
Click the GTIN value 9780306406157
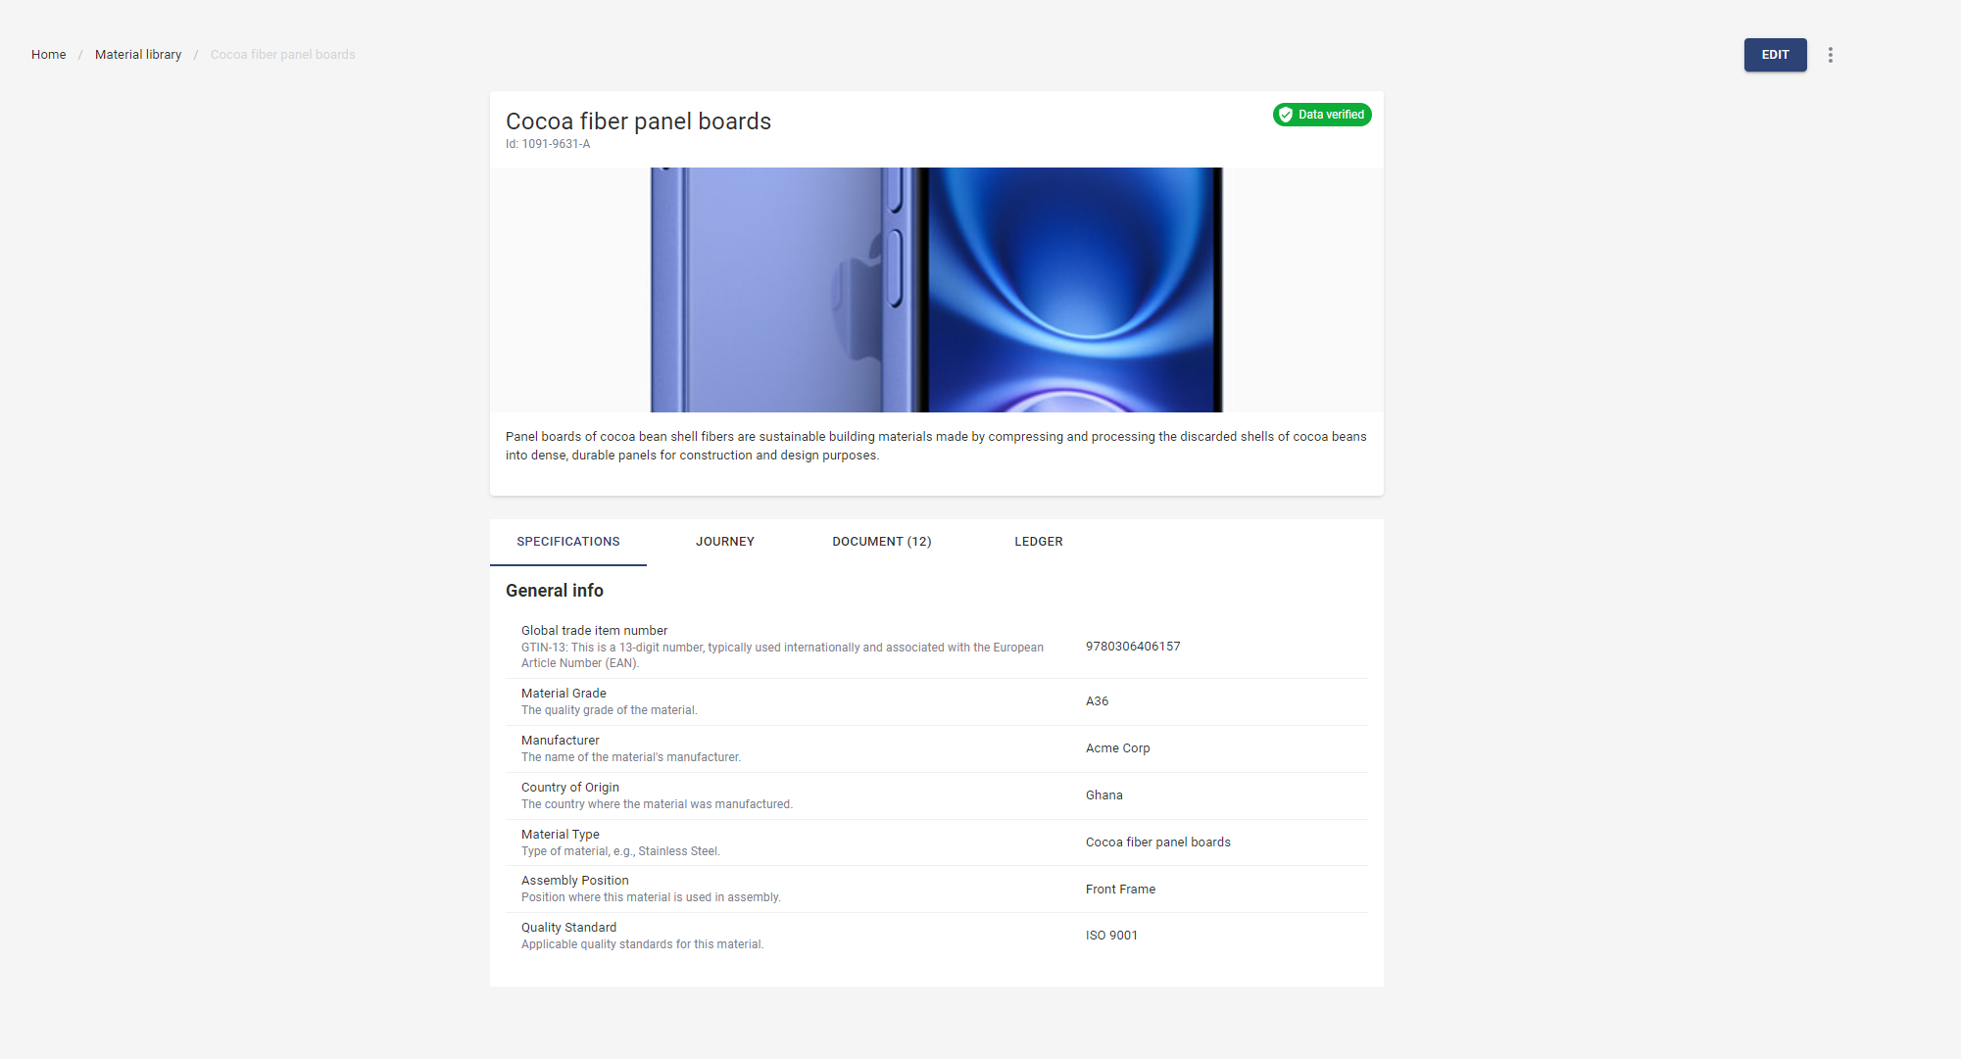click(1133, 647)
